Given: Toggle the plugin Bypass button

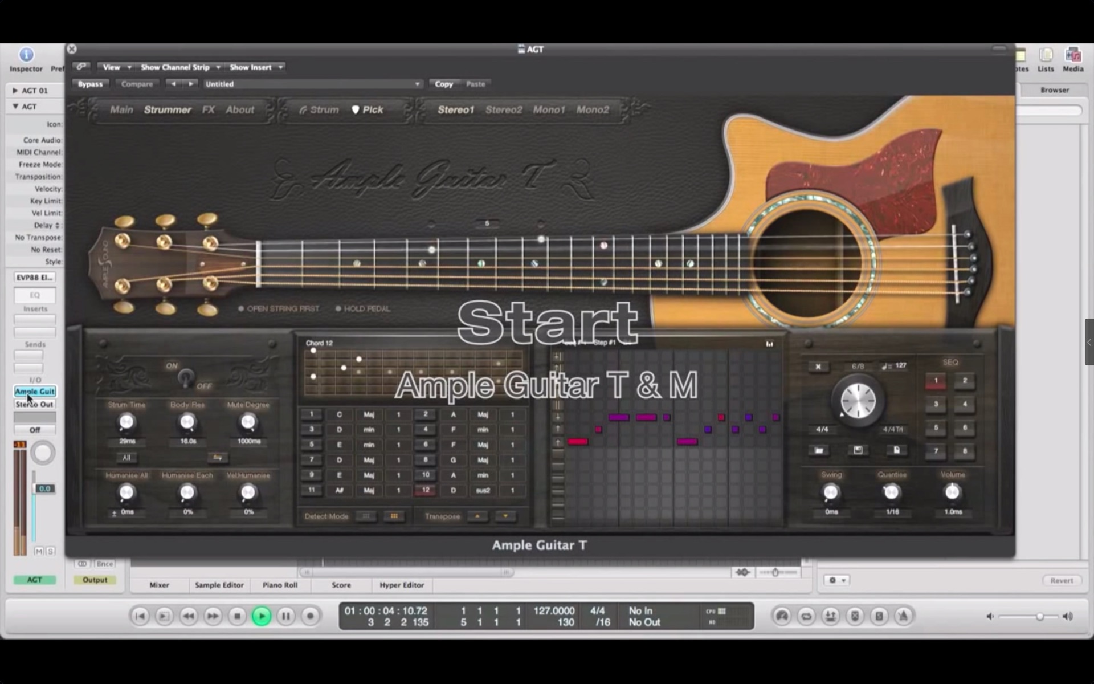Looking at the screenshot, I should (90, 84).
